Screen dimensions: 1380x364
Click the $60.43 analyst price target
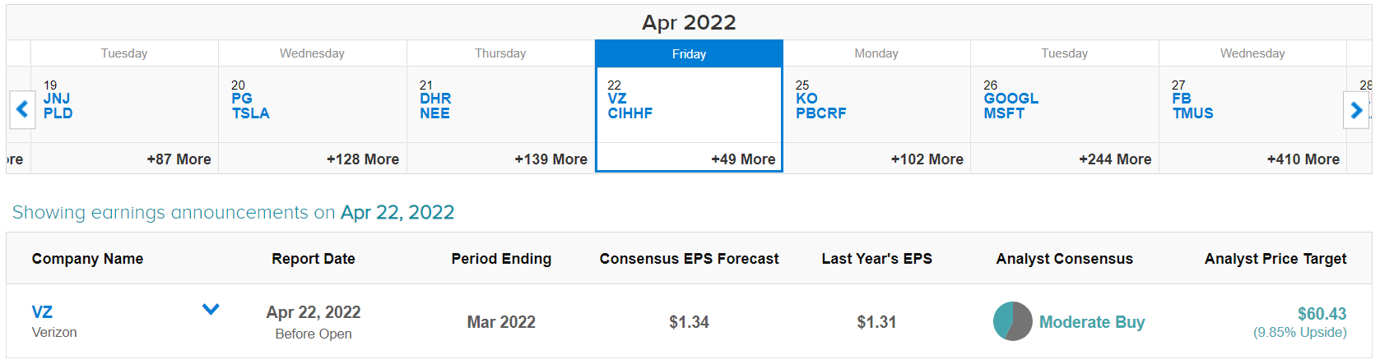[x=1322, y=314]
